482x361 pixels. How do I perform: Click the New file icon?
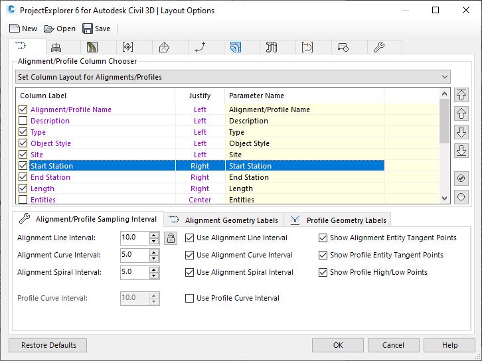click(15, 29)
